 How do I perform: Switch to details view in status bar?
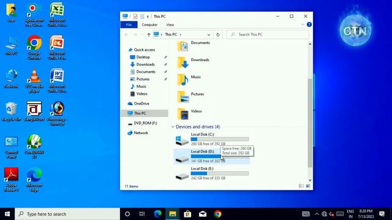click(x=301, y=186)
